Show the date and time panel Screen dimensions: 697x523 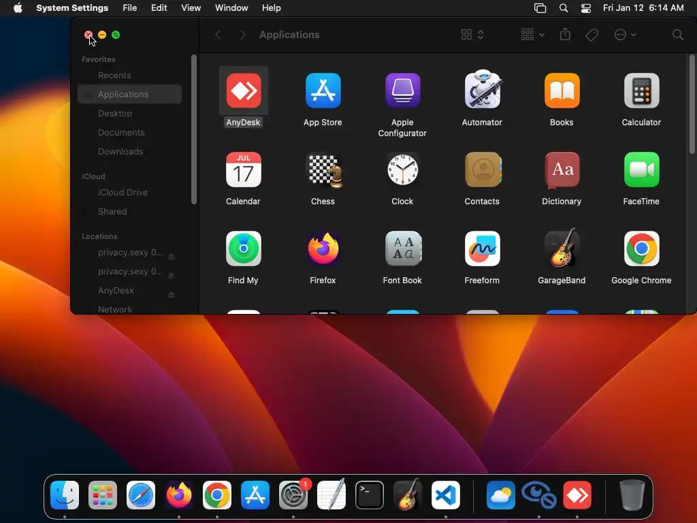[x=643, y=8]
